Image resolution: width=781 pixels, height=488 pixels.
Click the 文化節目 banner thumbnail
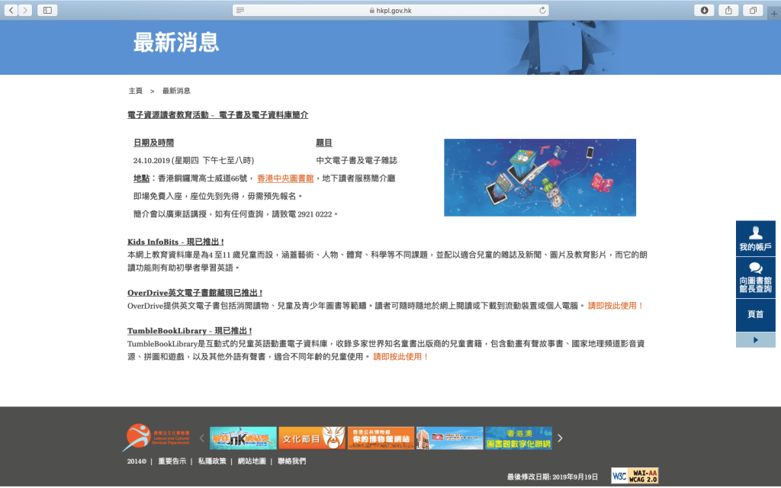(312, 438)
